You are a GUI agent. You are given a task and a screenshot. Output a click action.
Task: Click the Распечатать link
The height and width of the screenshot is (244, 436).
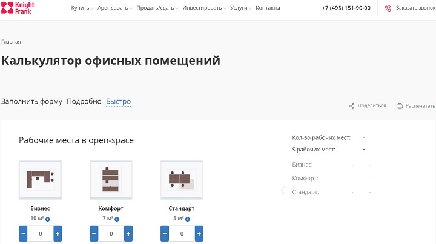[x=420, y=105]
